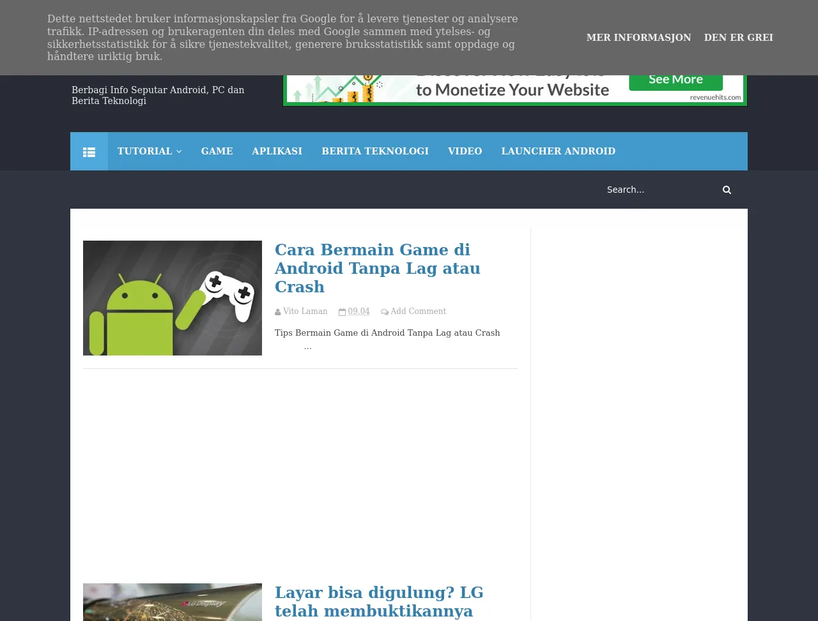The height and width of the screenshot is (621, 818).
Task: Expand the TUTORIAL dropdown menu
Action: [x=150, y=151]
